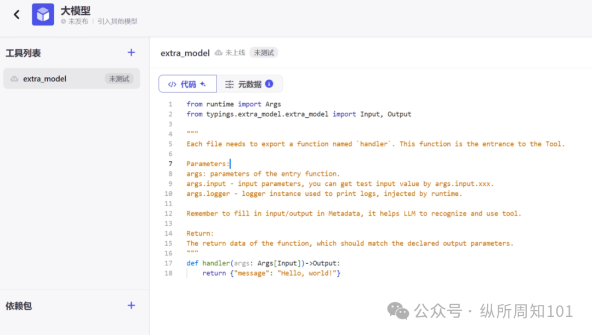Click the 未发布 status under the title
The image size is (592, 335).
pyautogui.click(x=77, y=21)
